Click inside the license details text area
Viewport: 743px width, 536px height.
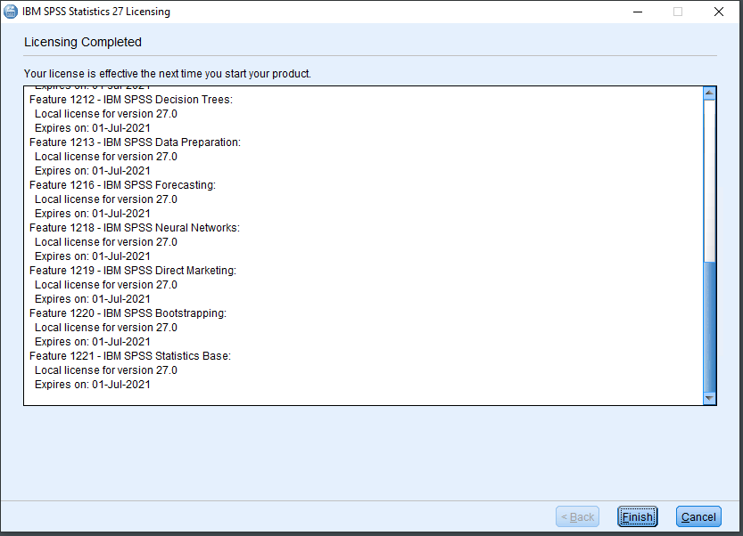click(x=357, y=249)
